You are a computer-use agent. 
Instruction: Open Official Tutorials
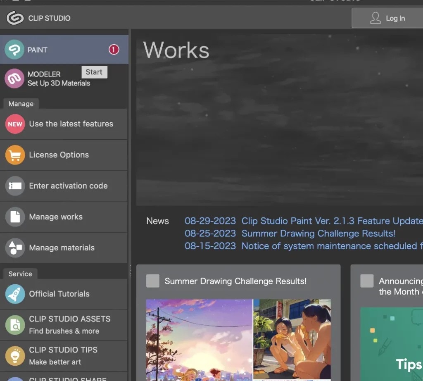(x=64, y=294)
